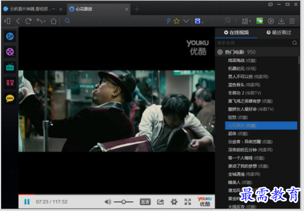Play 男人不可以穷 (电影网) from the list

[248, 77]
